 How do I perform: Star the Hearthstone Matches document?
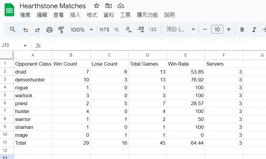point(96,6)
